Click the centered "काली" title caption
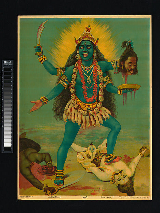 click(84, 197)
